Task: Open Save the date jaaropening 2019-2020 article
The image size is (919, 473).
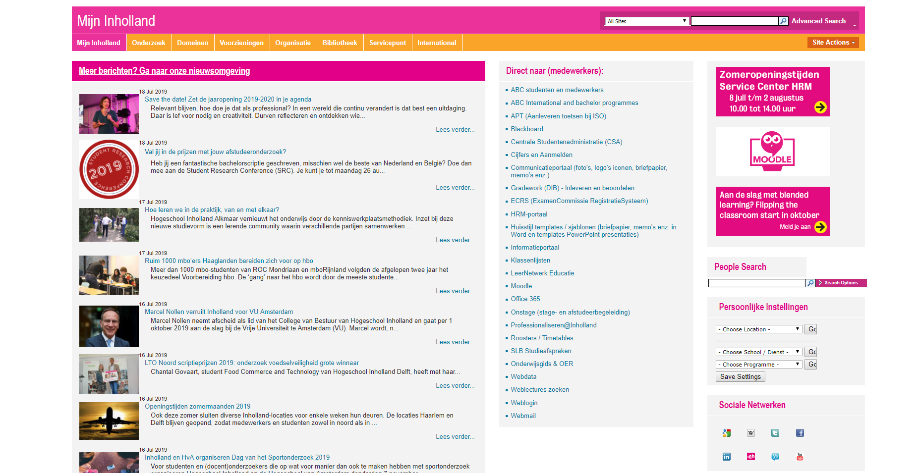Action: [228, 100]
